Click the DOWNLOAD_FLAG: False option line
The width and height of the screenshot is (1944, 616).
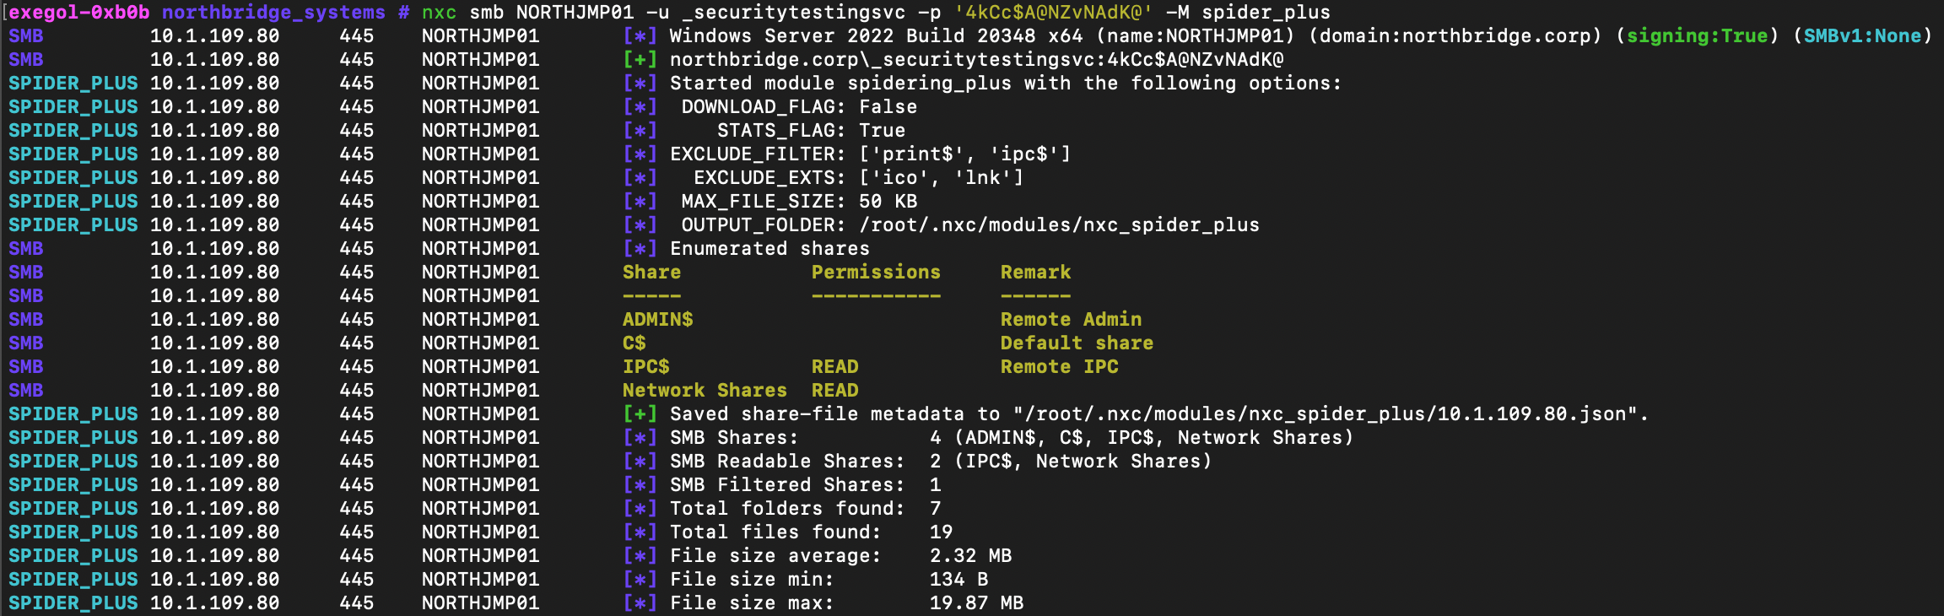coord(798,107)
